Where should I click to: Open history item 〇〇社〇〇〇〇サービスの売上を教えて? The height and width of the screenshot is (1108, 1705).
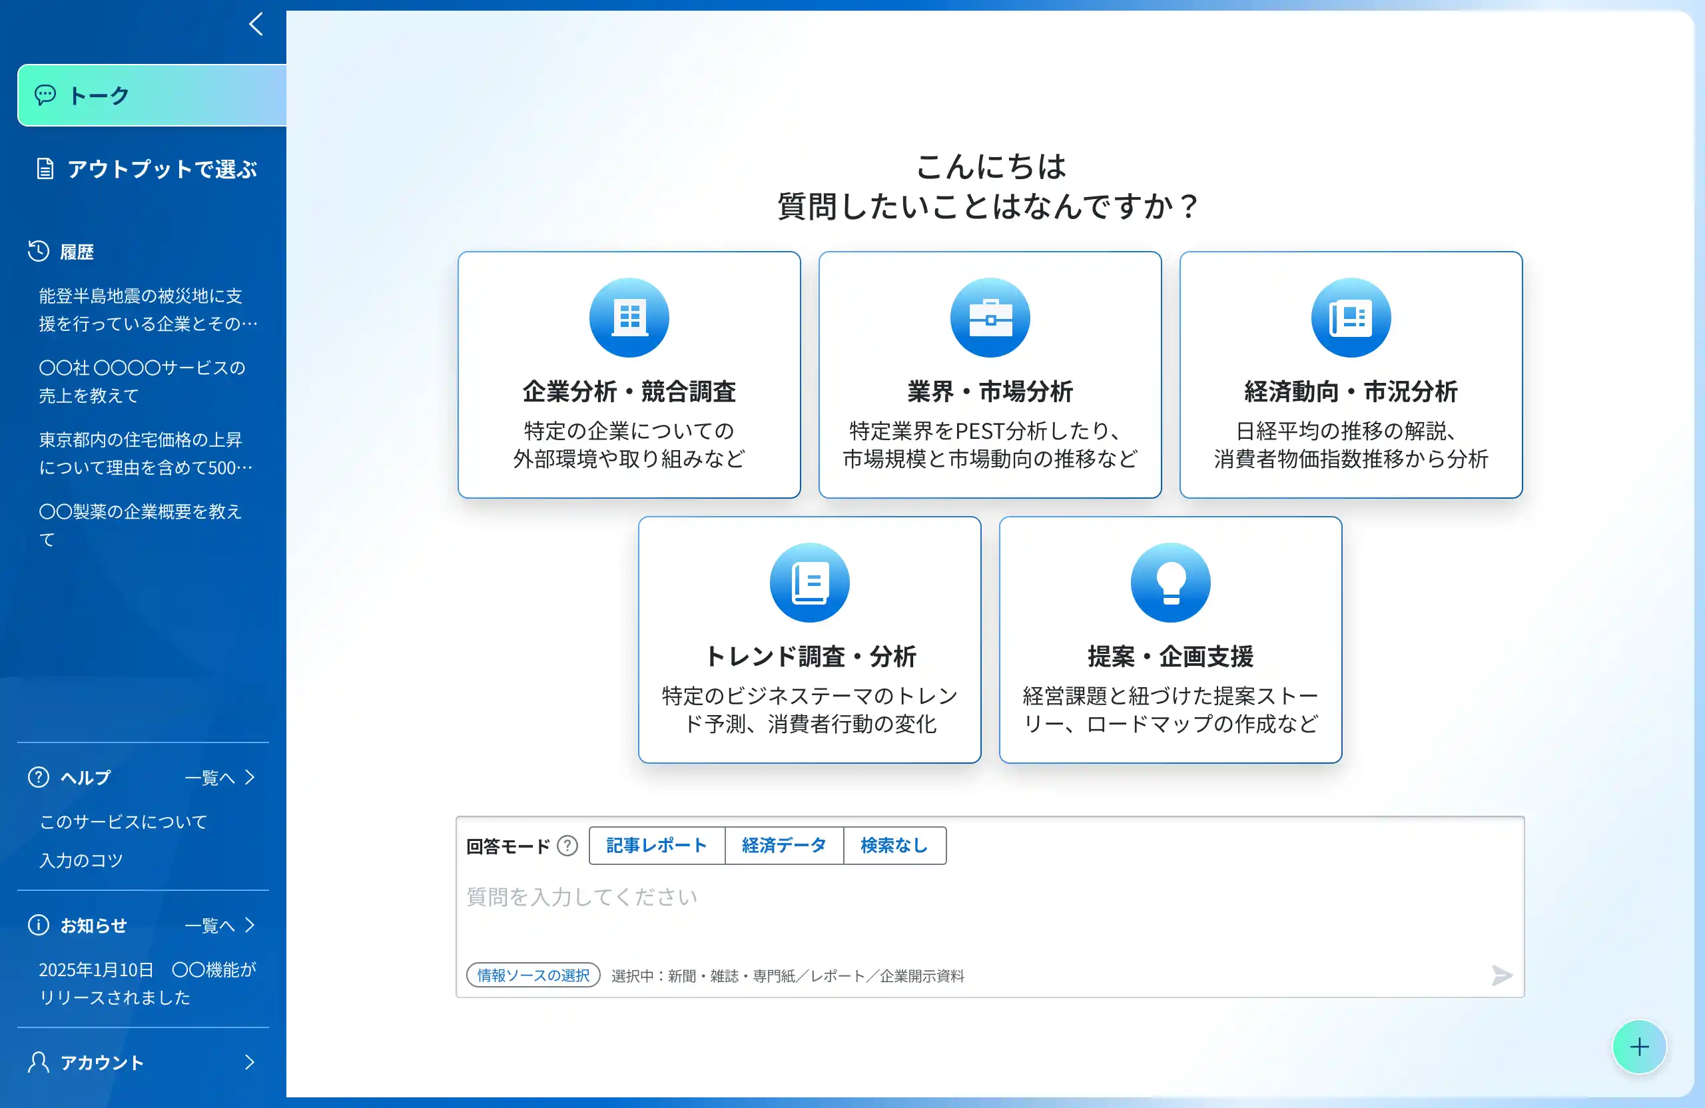coord(142,381)
